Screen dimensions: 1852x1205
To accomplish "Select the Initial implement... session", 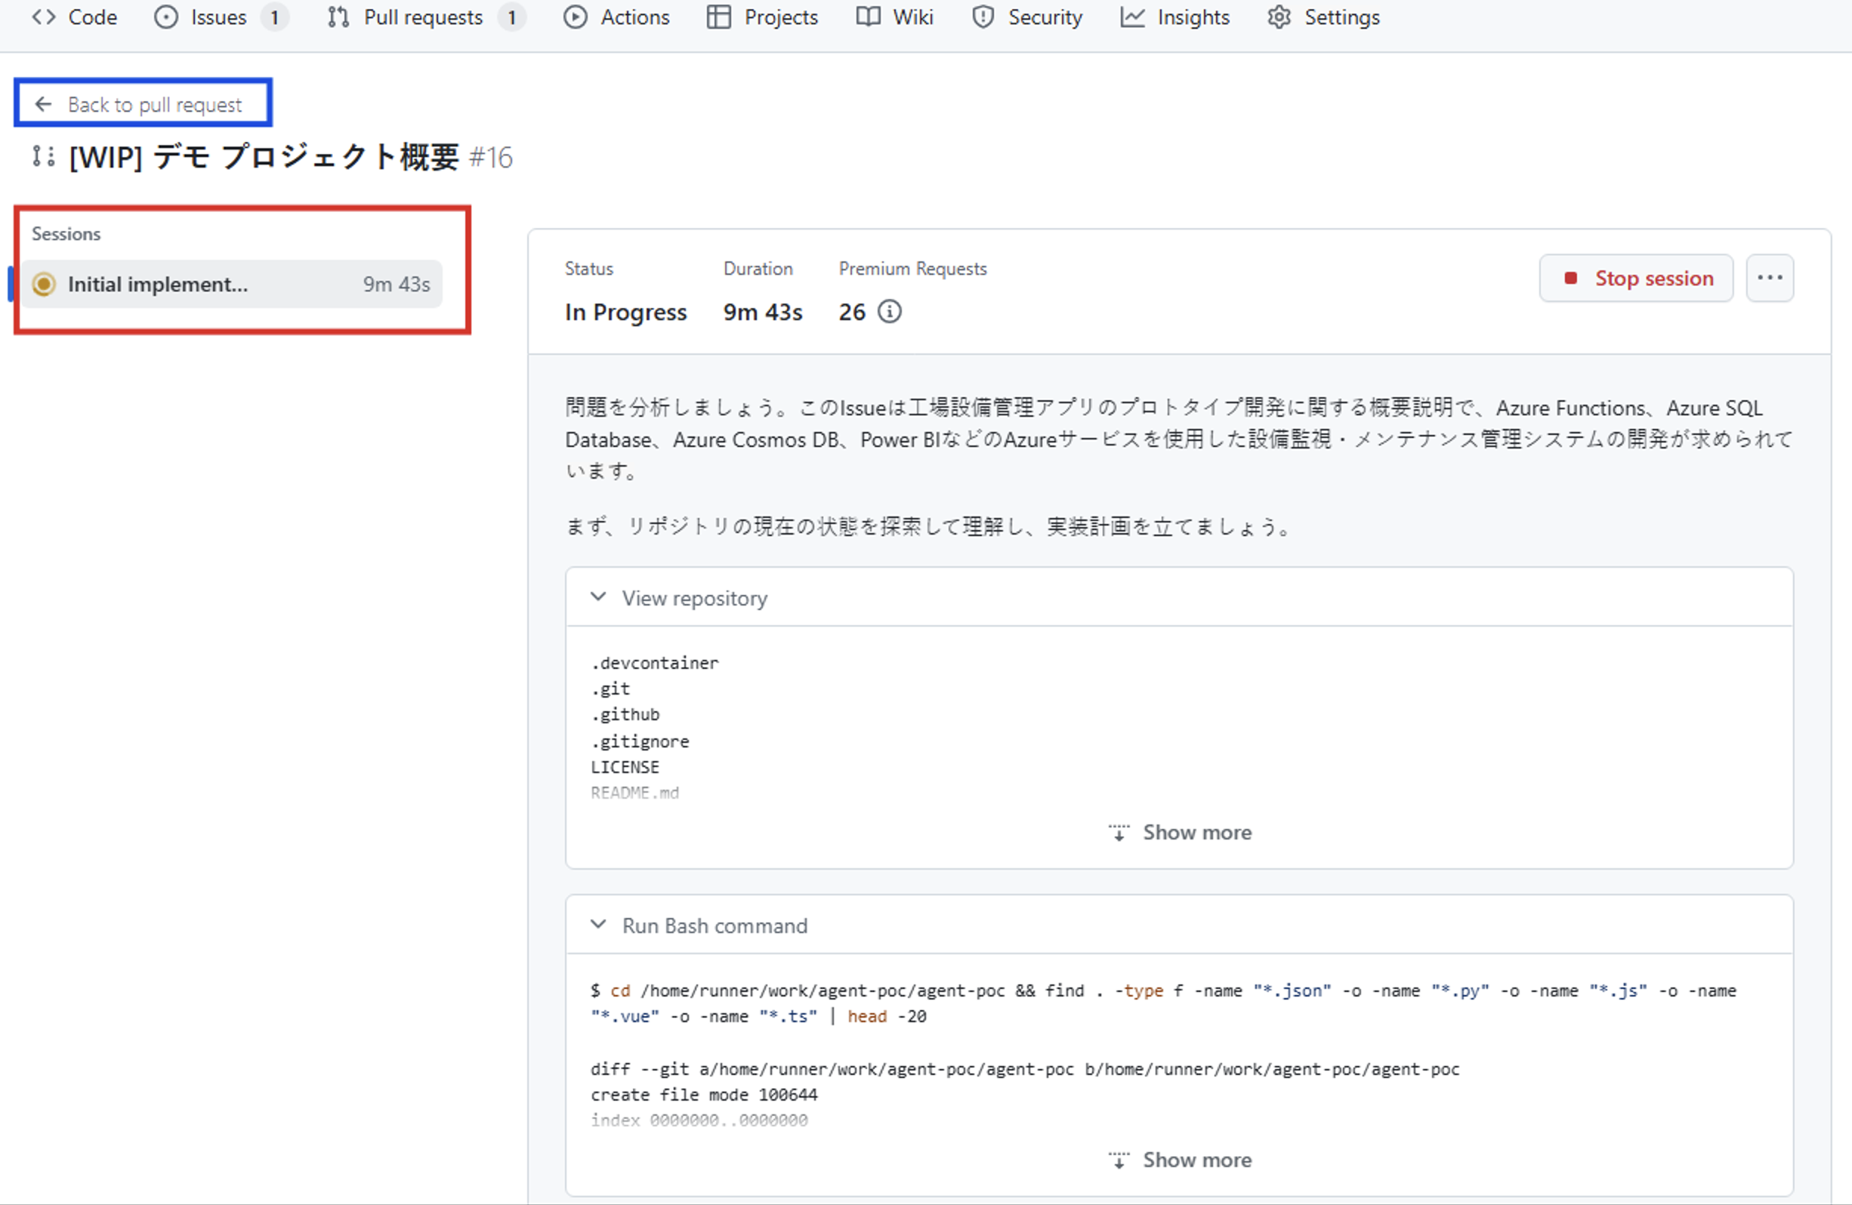I will coord(231,285).
